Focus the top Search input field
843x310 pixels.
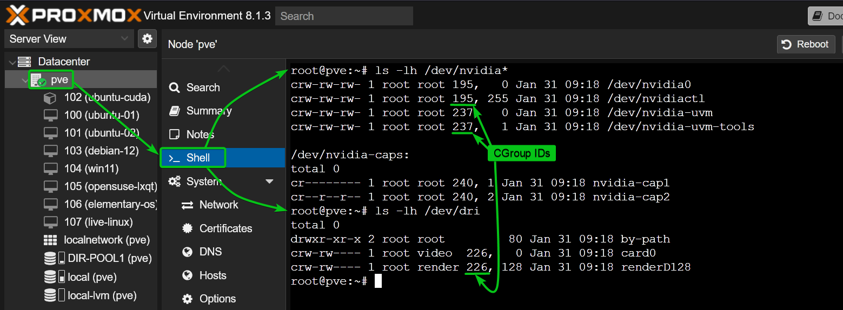pyautogui.click(x=344, y=16)
